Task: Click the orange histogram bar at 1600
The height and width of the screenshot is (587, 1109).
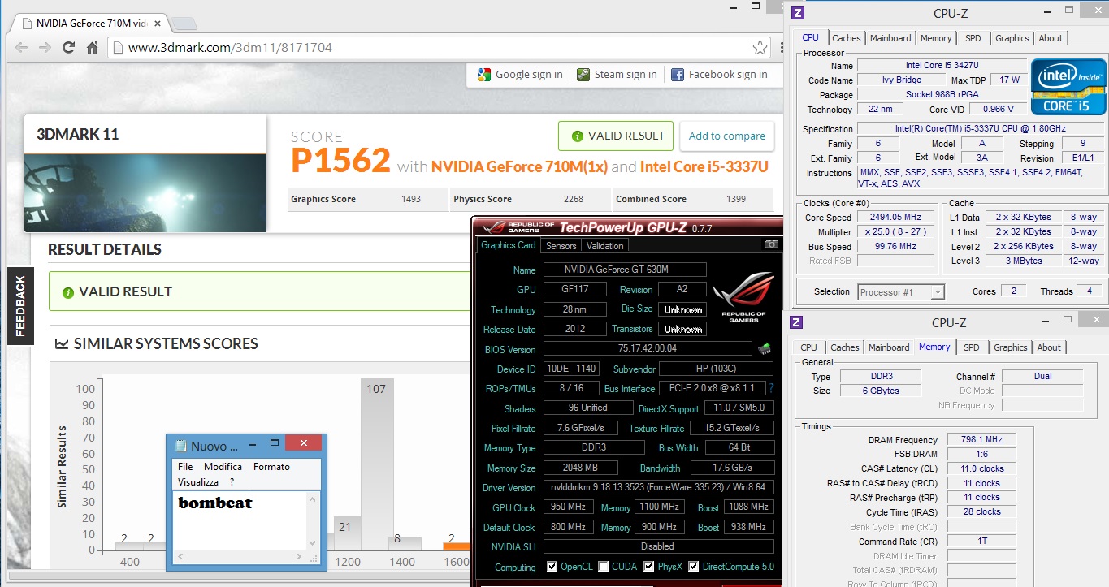Action: click(x=457, y=546)
